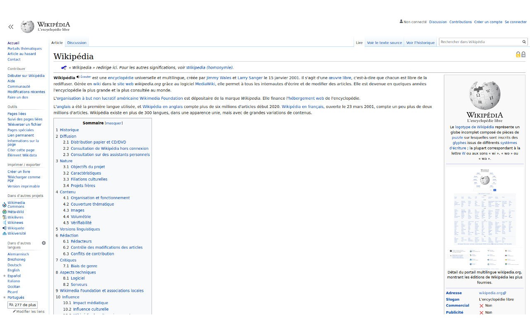530x331 pixels.
Task: Show 277 de plus languages
Action: coord(22,305)
